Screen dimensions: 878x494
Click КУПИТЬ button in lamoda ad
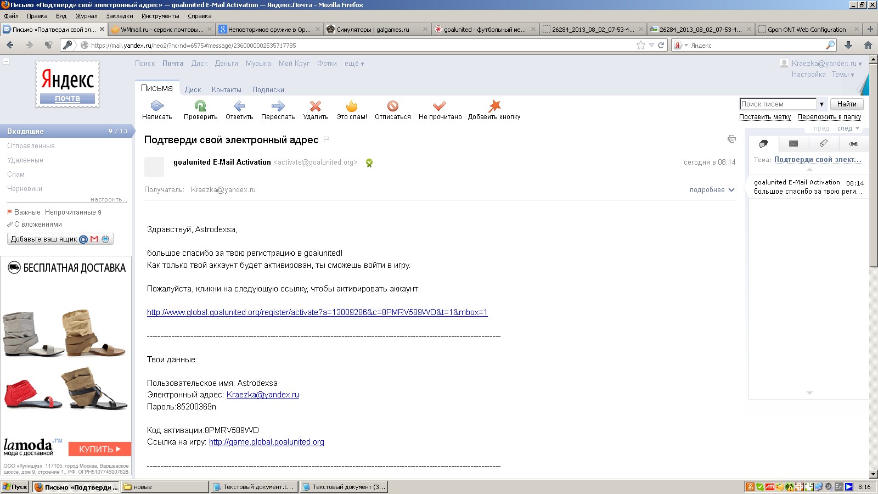tap(100, 449)
